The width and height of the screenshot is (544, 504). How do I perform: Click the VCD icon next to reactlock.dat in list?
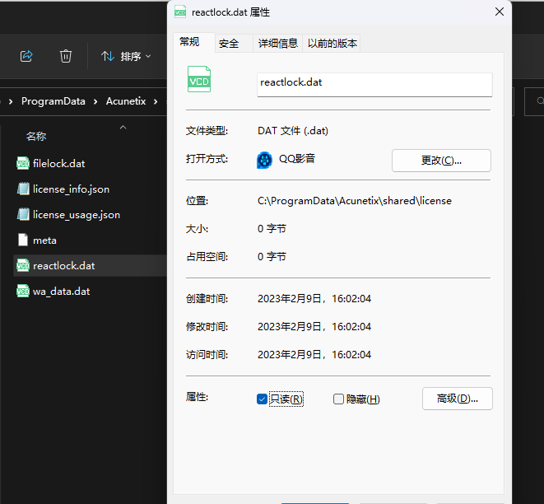(23, 265)
